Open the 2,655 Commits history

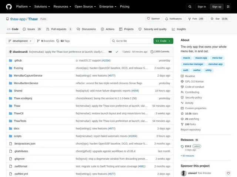(160, 52)
